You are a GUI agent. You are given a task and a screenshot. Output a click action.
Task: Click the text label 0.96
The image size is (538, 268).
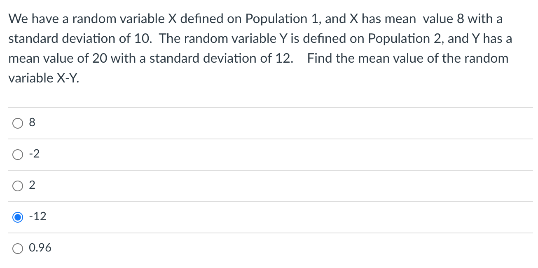(40, 248)
